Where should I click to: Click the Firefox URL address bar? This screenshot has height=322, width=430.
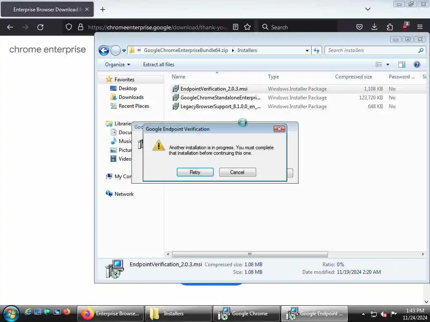(x=158, y=27)
